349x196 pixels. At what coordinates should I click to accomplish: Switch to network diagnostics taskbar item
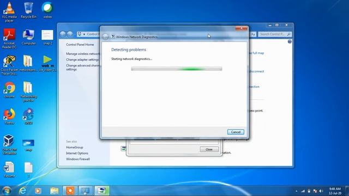[x=102, y=191]
